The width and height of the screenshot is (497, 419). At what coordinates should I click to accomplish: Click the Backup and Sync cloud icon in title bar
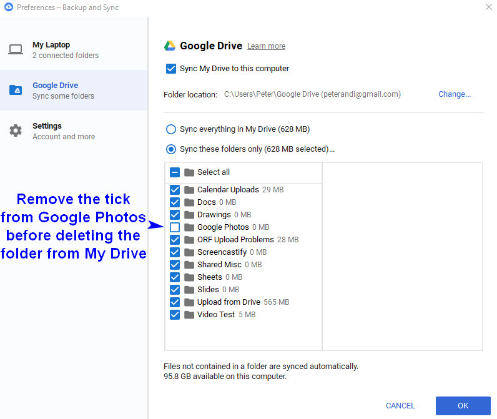click(9, 7)
